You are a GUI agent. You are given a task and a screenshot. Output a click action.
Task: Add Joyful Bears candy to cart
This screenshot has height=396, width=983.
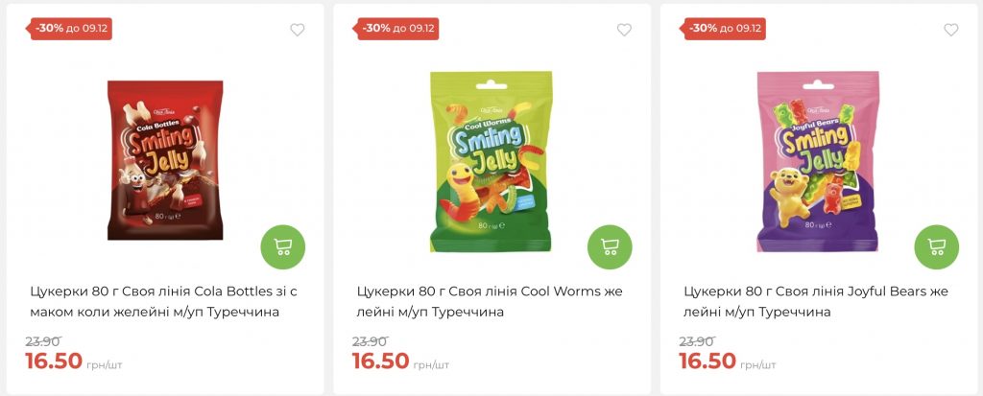(x=936, y=246)
